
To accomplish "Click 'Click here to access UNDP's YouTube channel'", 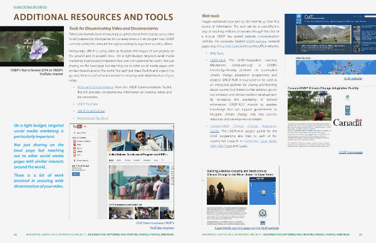I will [155, 225].
